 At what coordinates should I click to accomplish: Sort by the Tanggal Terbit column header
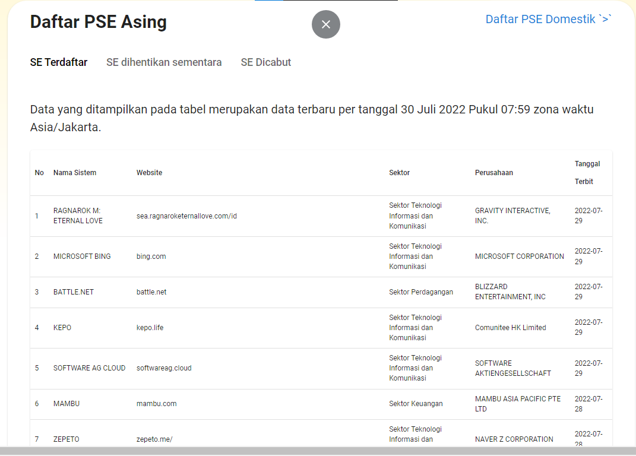(587, 172)
